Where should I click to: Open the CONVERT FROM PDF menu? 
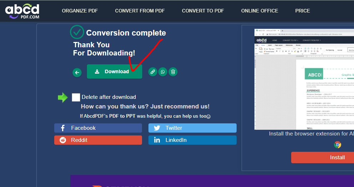click(140, 11)
